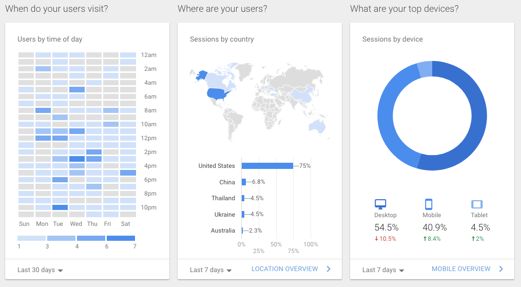
Task: Click the small tablet segment of donut chart
Action: 425,70
